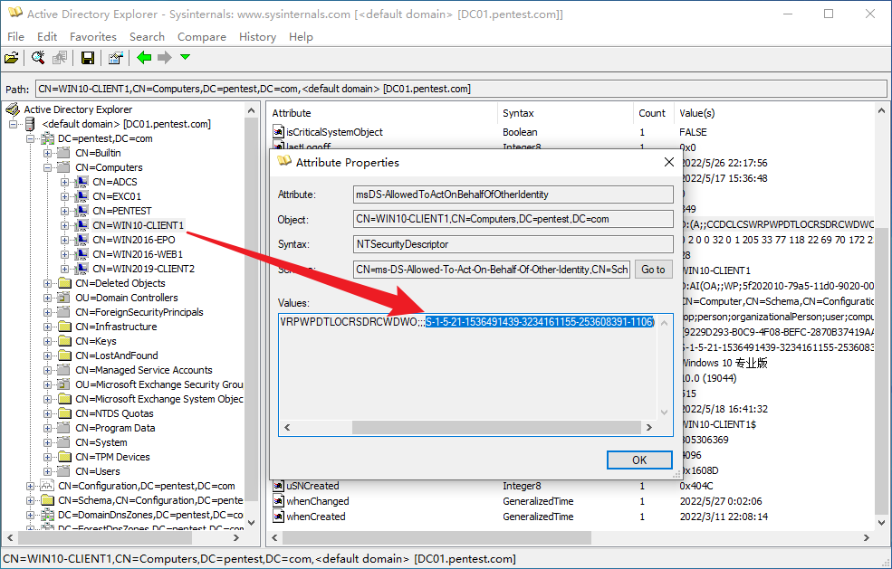Select CN=NTDS Quotas tree item
This screenshot has width=892, height=569.
point(114,413)
